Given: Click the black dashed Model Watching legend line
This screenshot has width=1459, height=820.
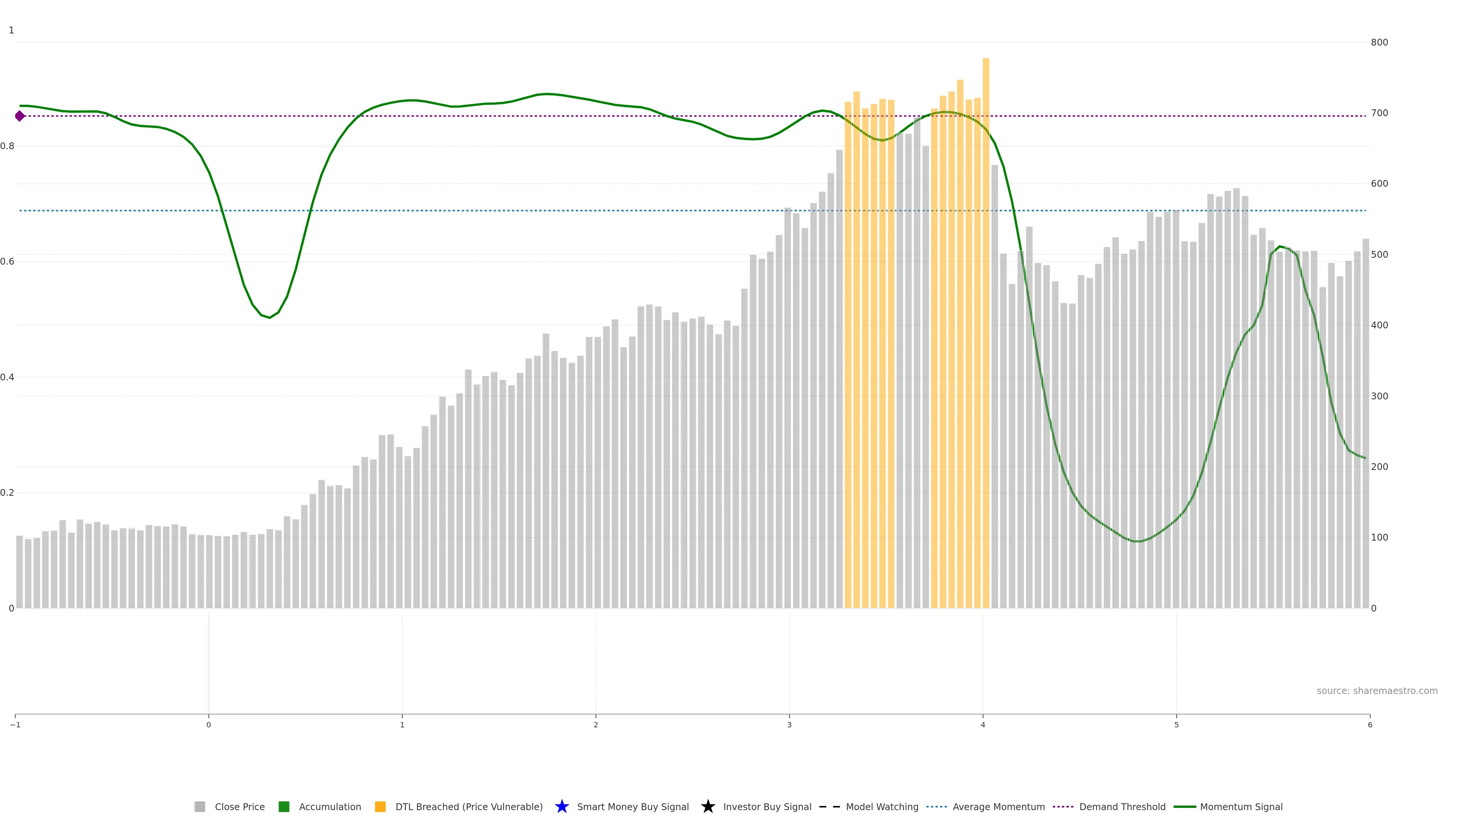Looking at the screenshot, I should 829,806.
